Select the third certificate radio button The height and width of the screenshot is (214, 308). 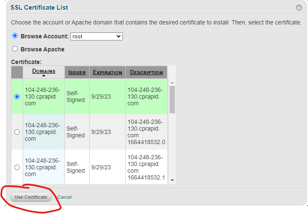tap(17, 167)
